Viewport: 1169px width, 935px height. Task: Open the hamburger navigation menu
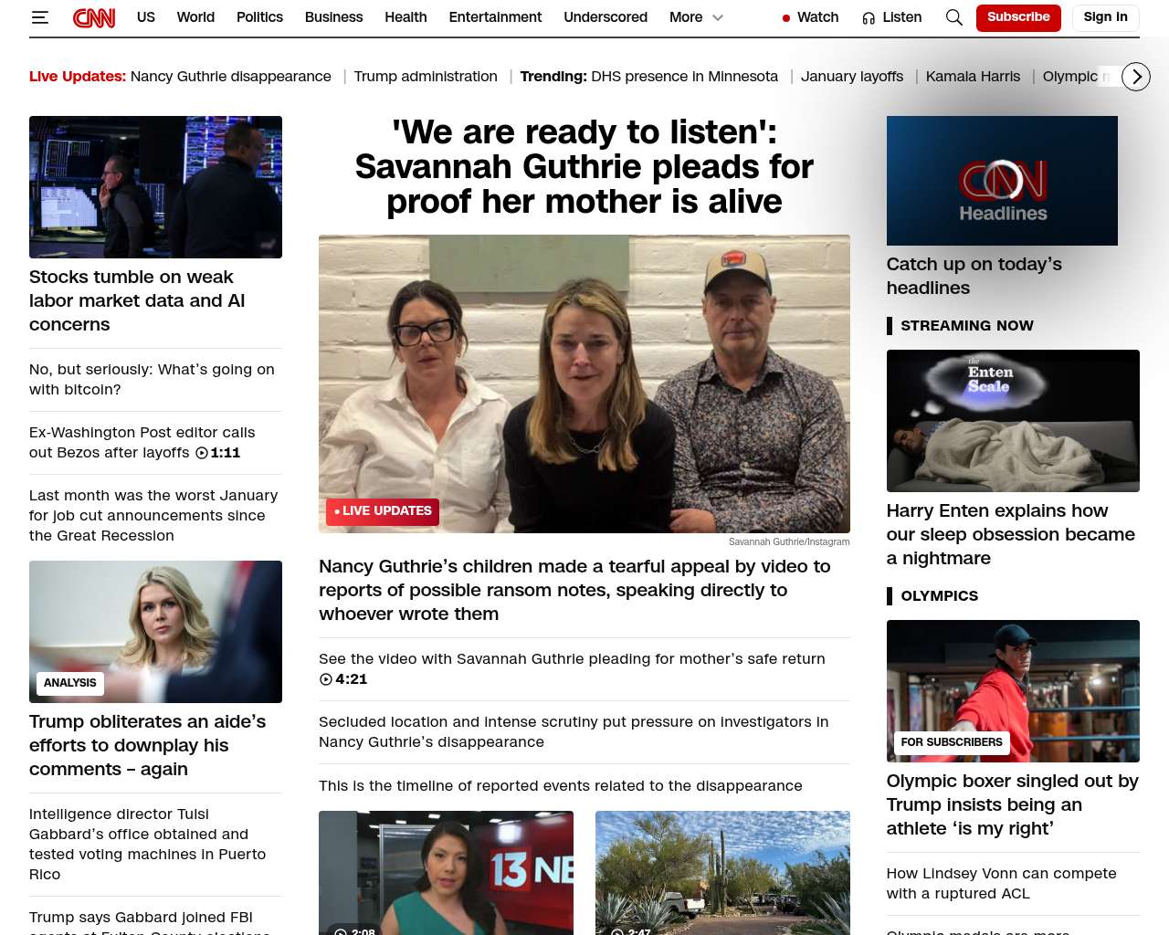tap(39, 17)
